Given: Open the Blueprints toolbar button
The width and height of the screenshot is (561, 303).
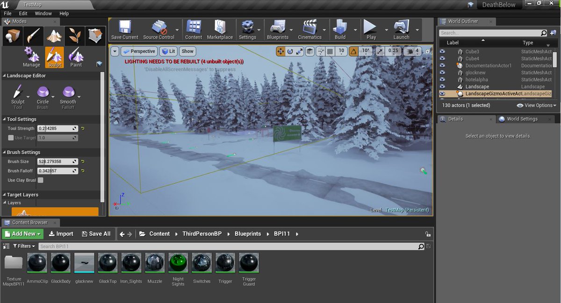Looking at the screenshot, I should pos(278,30).
